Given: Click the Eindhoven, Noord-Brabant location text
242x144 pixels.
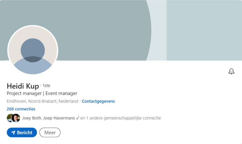Looking at the screenshot, I should [42, 101].
